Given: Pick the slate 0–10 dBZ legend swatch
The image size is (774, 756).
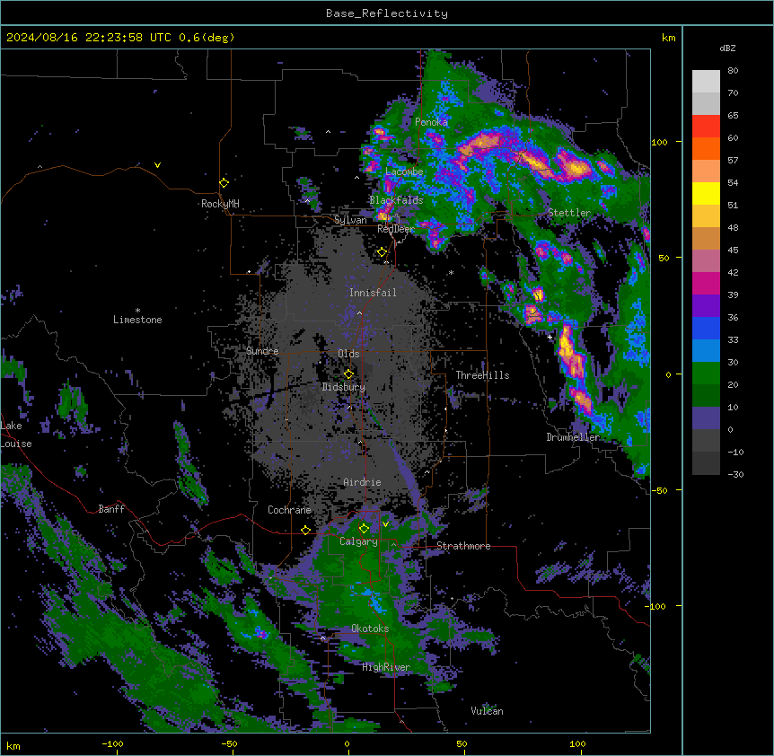Looking at the screenshot, I should [706, 418].
